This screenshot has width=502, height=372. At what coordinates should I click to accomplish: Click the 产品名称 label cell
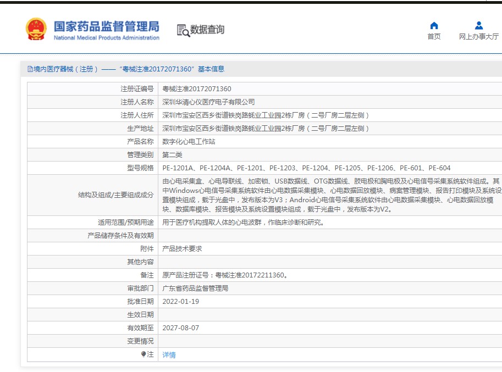[x=92, y=142]
